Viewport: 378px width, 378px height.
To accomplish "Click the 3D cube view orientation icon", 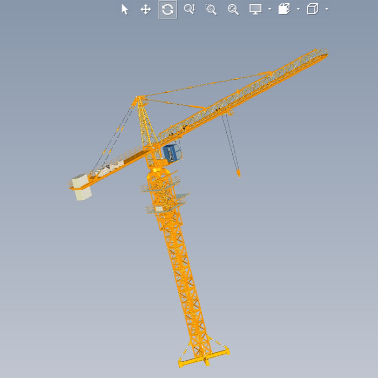I will [313, 9].
